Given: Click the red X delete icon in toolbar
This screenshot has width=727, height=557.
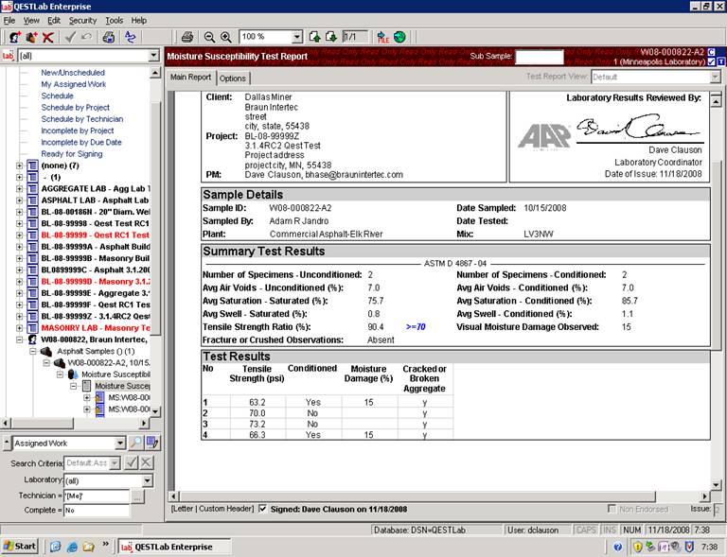Looking at the screenshot, I should coord(47,37).
